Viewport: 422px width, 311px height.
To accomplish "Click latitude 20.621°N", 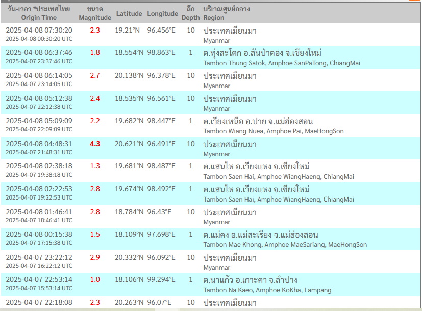I will click(129, 144).
